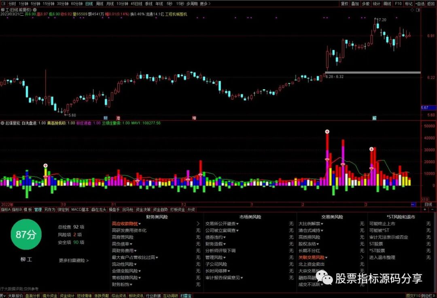
Task: Select the 周线 period
Action: pyautogui.click(x=100, y=4)
